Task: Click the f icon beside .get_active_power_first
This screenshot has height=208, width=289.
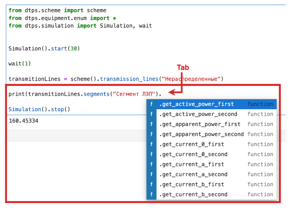Action: click(151, 104)
